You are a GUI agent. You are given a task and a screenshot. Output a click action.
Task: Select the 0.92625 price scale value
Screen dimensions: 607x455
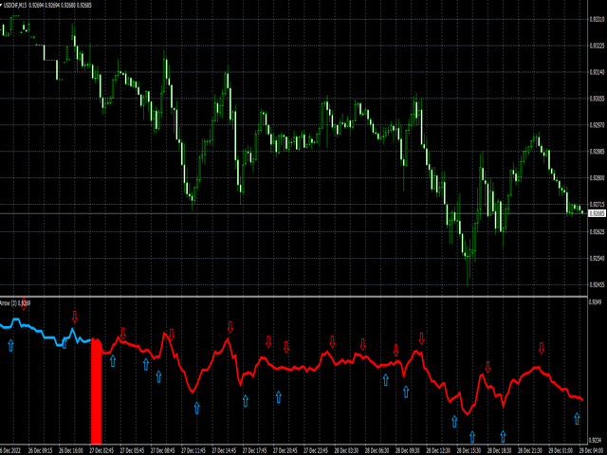(597, 231)
